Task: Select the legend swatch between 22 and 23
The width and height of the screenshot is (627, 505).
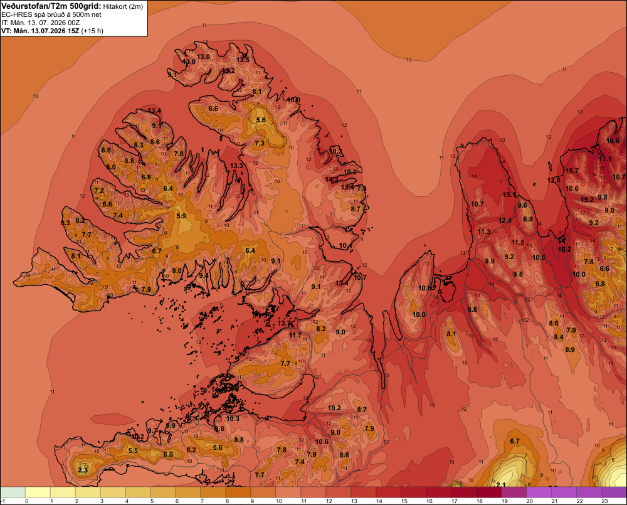Action: click(x=589, y=492)
